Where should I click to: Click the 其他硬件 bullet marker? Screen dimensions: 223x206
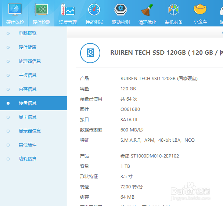click(x=8, y=145)
